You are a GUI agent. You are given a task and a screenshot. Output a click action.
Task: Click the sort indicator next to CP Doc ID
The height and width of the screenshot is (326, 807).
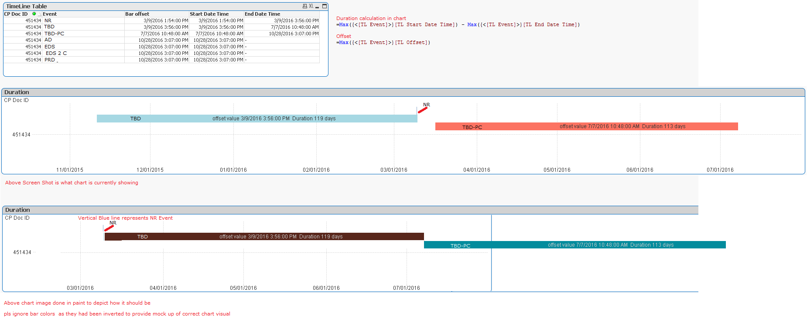(x=39, y=14)
